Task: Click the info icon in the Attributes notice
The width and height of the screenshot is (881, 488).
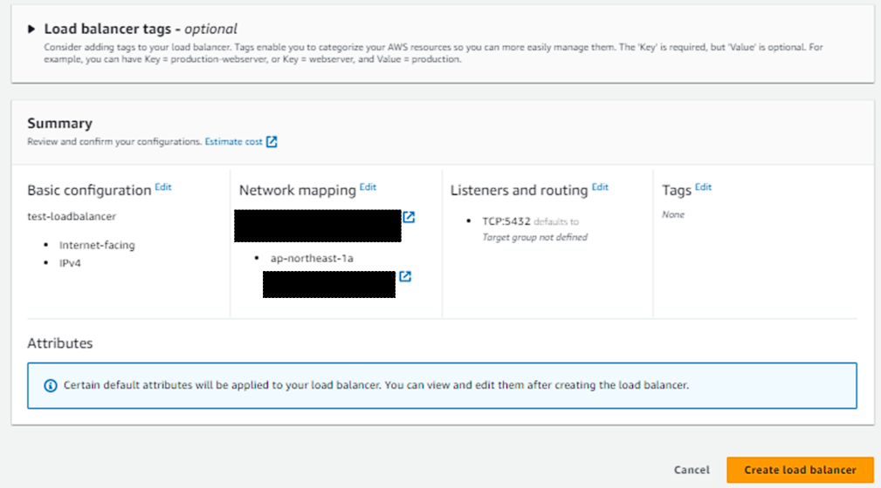Action: pos(50,385)
